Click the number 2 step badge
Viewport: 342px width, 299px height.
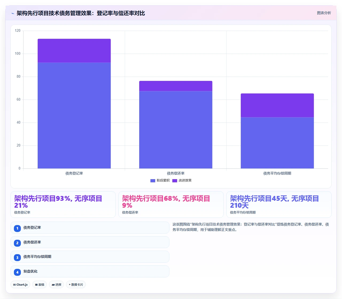click(17, 243)
